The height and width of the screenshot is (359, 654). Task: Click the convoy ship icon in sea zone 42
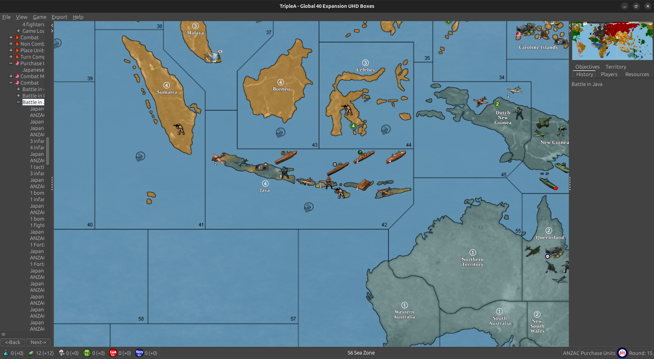click(309, 207)
